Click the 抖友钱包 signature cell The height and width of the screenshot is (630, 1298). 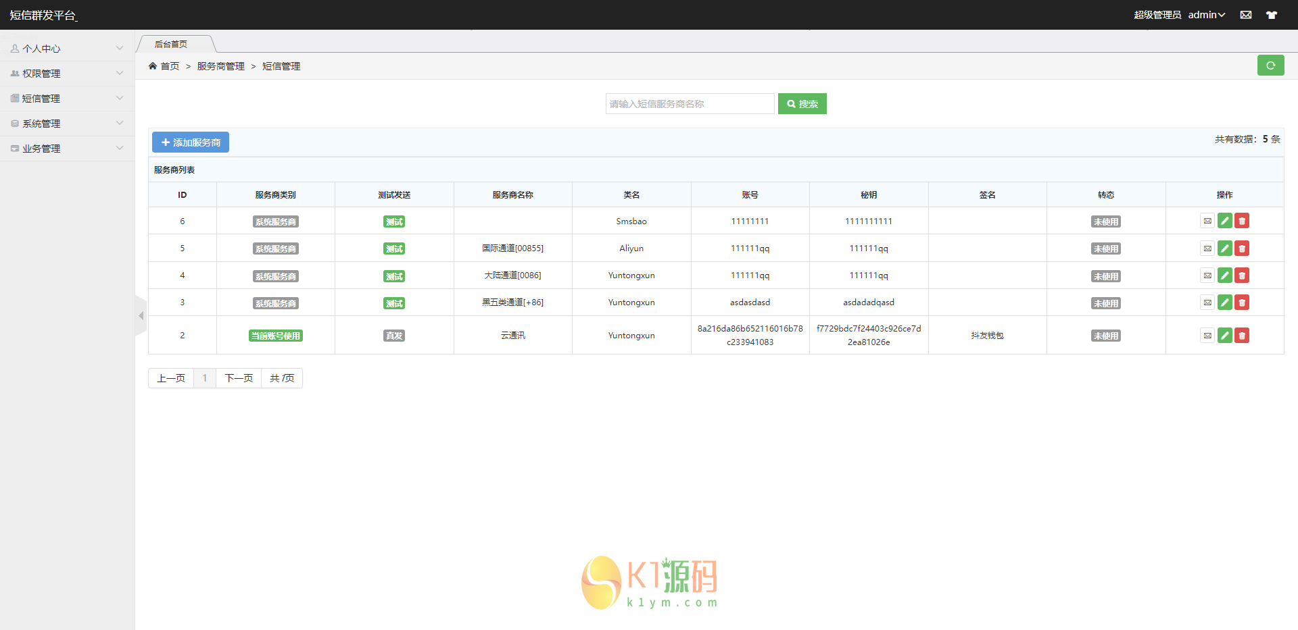(987, 336)
